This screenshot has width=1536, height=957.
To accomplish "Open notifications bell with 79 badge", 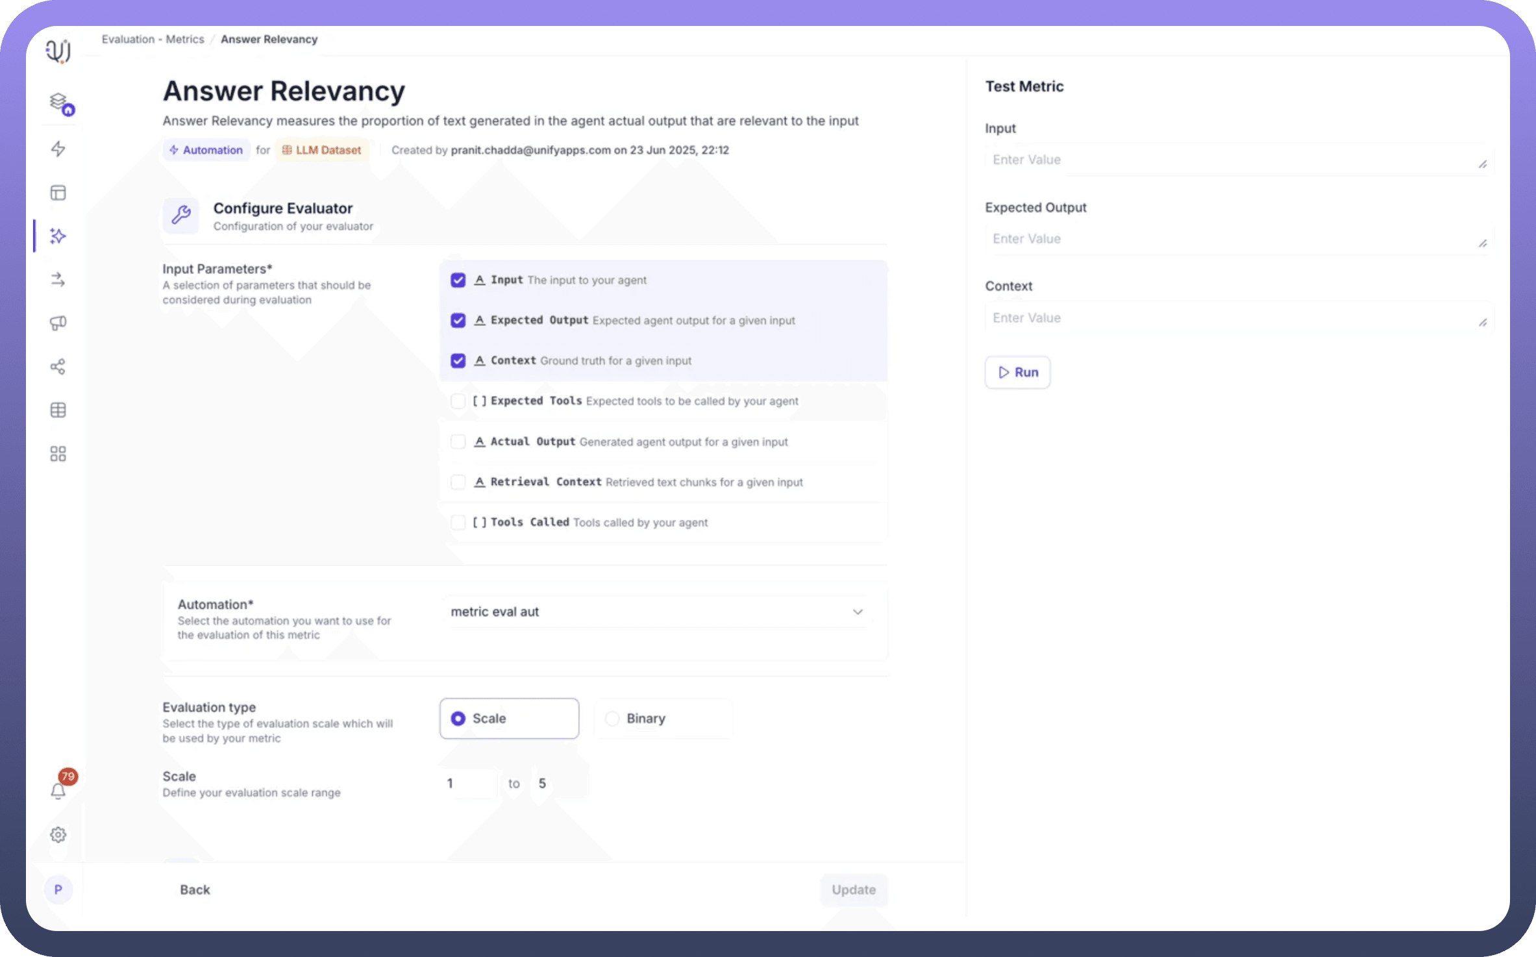I will (x=58, y=790).
